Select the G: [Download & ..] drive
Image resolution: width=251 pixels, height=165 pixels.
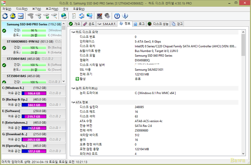34,137
